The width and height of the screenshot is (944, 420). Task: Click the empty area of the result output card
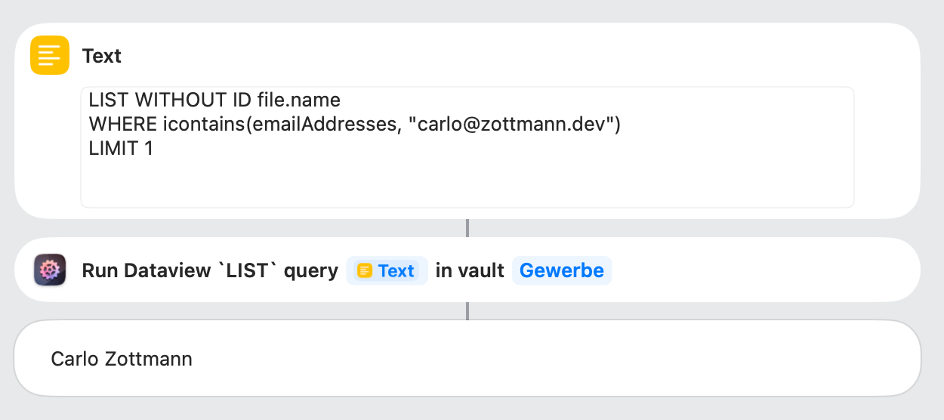[529, 359]
